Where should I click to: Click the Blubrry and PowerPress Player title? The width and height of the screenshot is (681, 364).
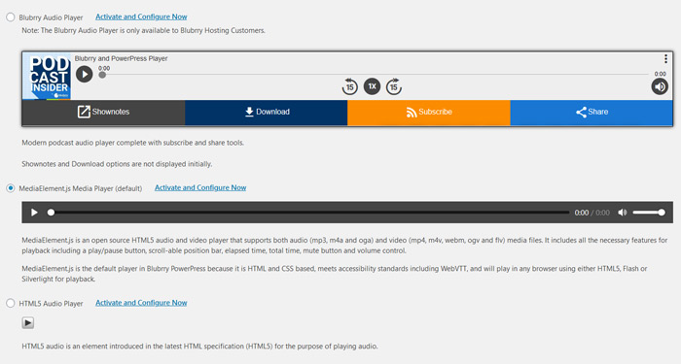click(x=121, y=58)
